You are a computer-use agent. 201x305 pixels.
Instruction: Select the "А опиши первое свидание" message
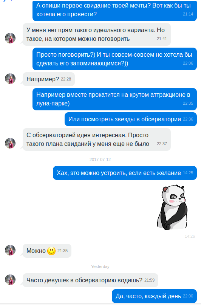click(115, 11)
